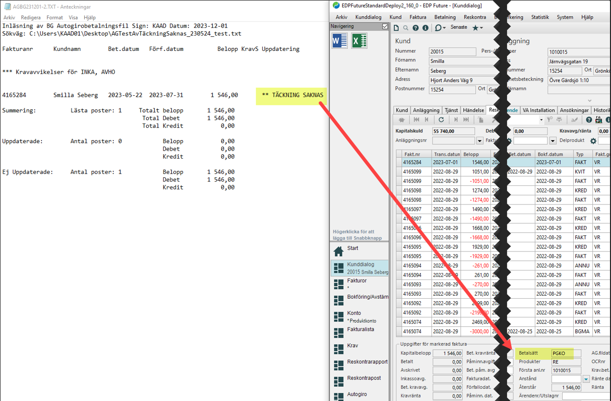Switch to the Anläggning tab
611x401 pixels.
coord(426,110)
